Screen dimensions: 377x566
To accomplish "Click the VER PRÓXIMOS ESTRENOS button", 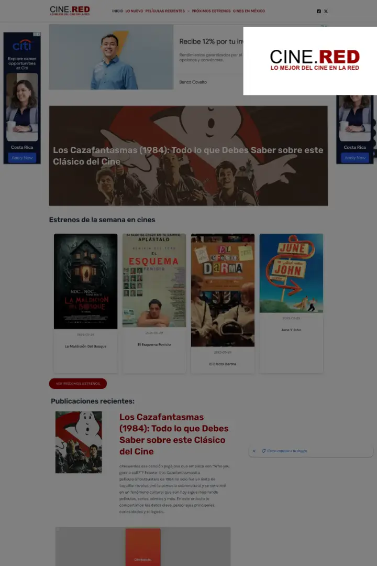I will tap(78, 383).
